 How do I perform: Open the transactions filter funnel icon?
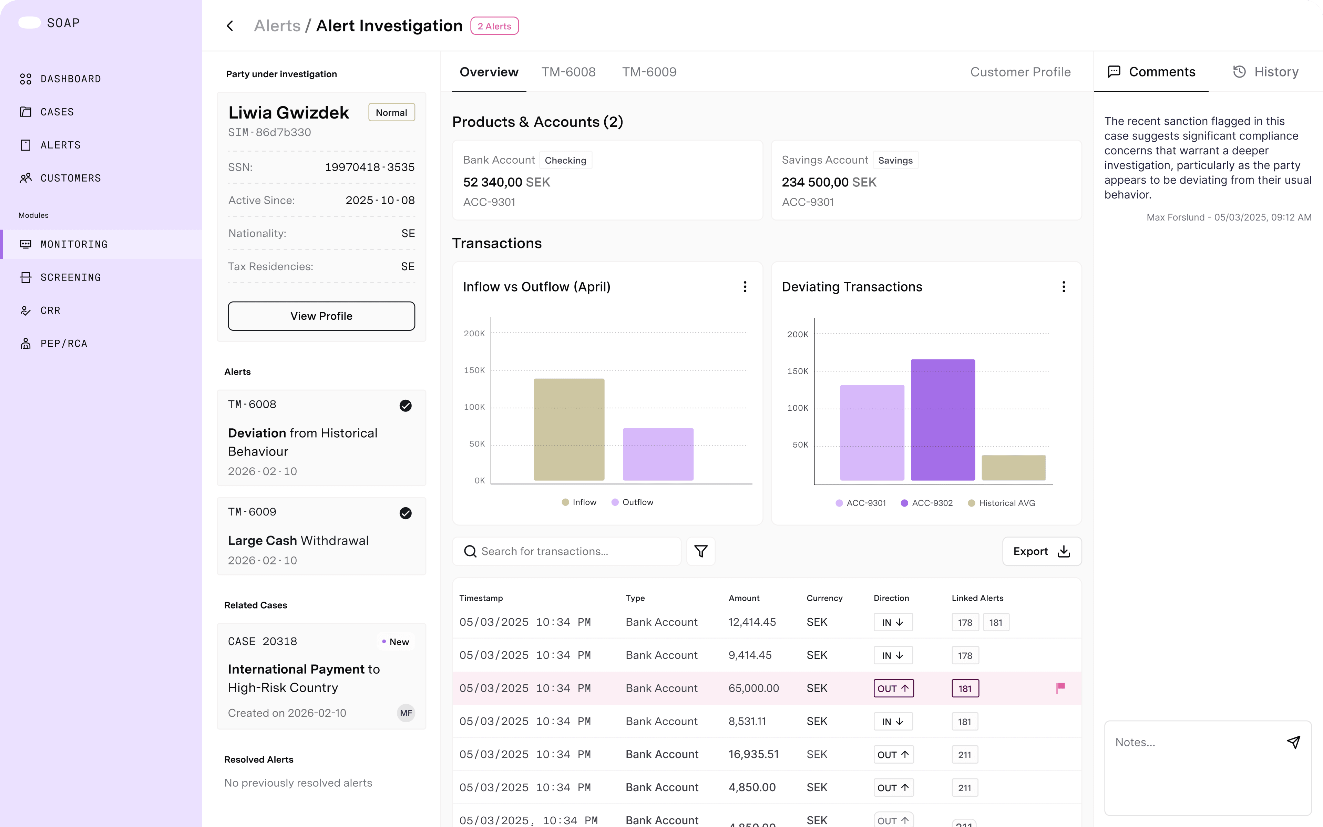tap(701, 551)
